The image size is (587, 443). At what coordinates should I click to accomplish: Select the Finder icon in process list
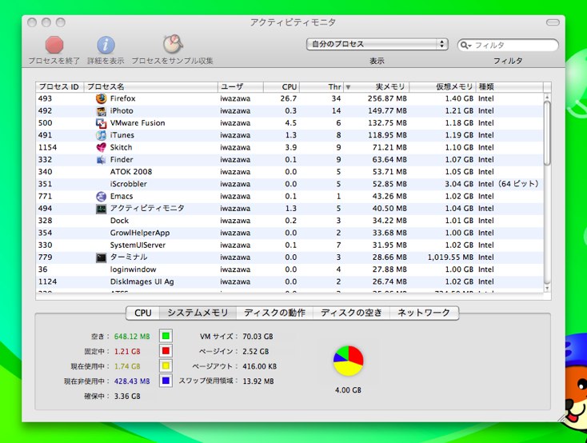101,160
